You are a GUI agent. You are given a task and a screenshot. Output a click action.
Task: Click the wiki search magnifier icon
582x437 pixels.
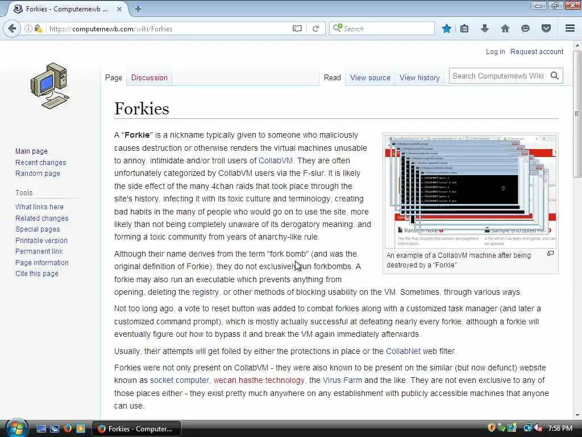coord(555,76)
